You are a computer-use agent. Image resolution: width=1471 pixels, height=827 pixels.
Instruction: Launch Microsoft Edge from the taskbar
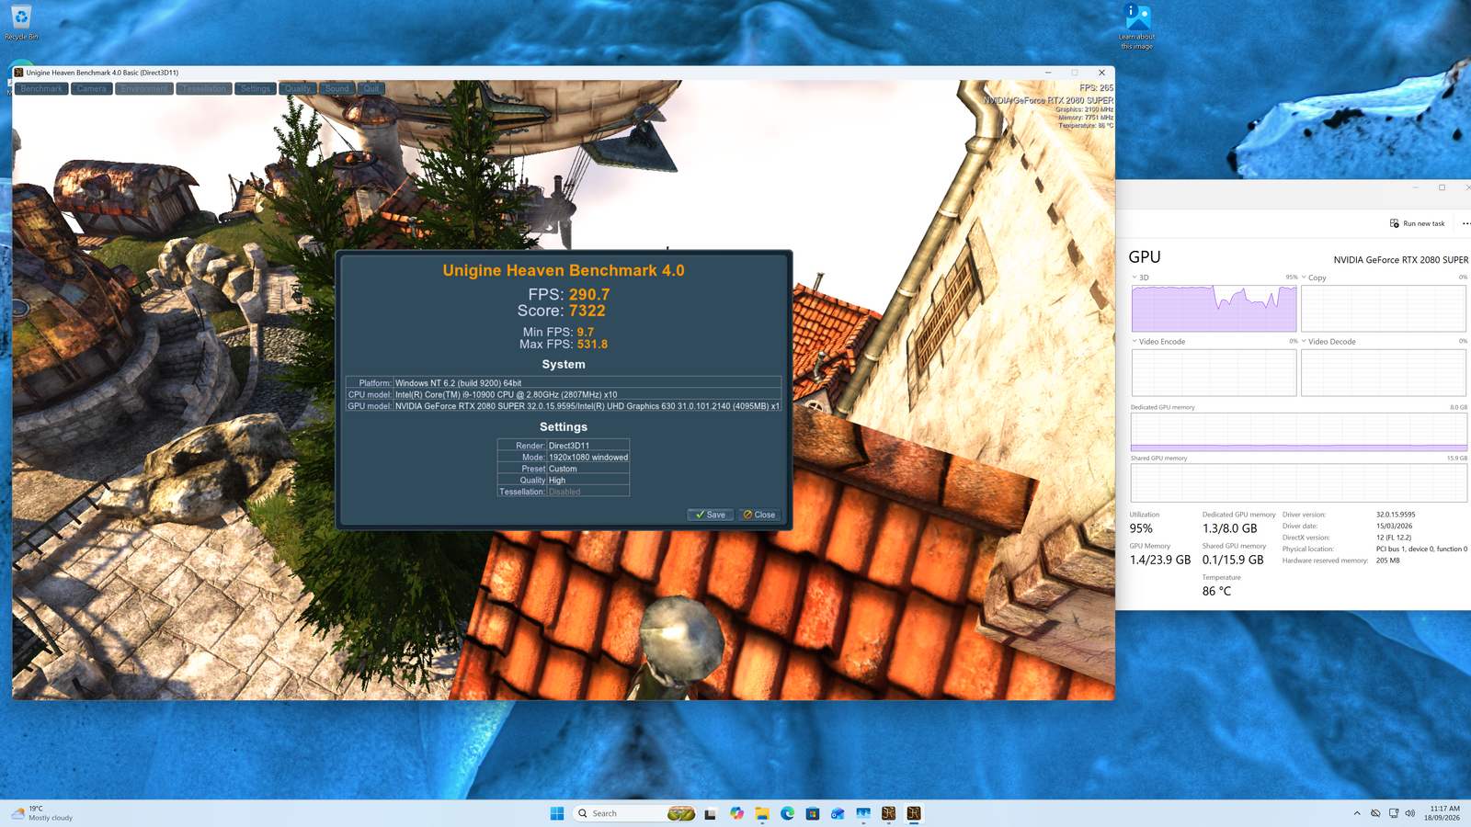click(x=787, y=813)
